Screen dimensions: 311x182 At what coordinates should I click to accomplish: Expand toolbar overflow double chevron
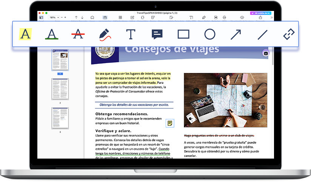coord(271,17)
